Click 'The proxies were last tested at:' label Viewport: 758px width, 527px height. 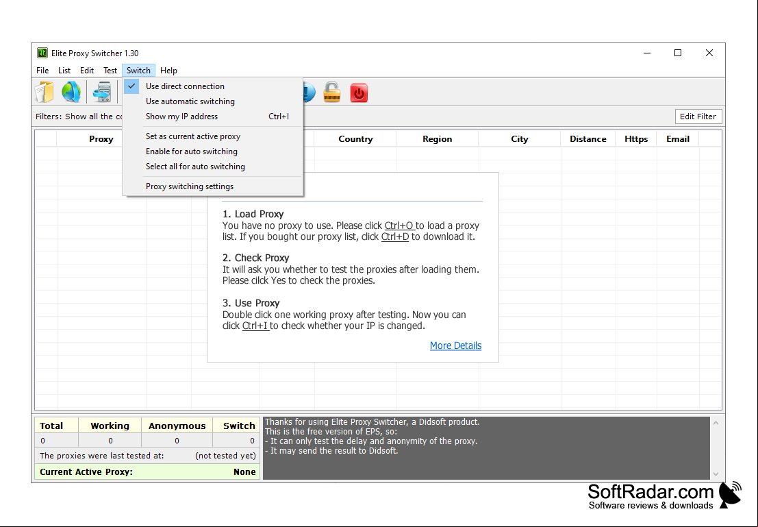point(101,455)
